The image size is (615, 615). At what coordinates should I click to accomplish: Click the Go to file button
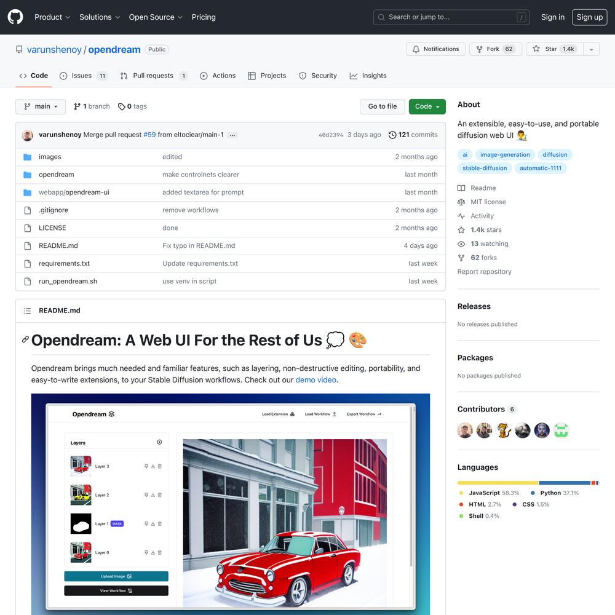382,106
